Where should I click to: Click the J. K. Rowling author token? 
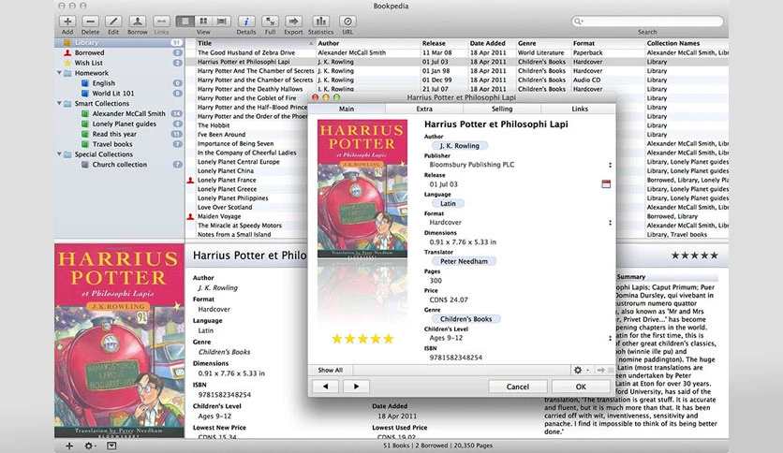[460, 146]
